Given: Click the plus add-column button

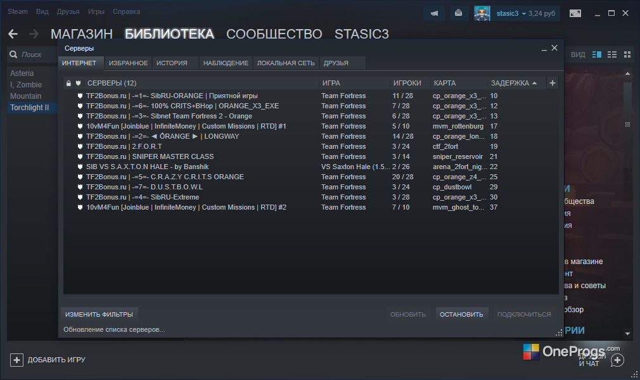Looking at the screenshot, I should click(x=553, y=83).
